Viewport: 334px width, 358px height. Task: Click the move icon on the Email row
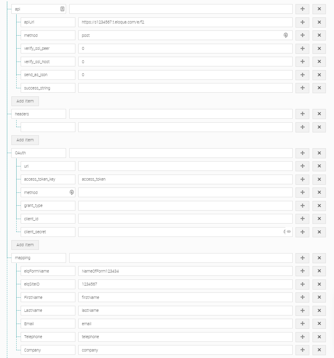tap(302, 323)
